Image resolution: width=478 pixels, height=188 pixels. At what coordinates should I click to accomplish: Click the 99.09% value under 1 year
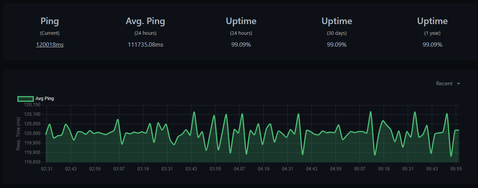pyautogui.click(x=432, y=45)
